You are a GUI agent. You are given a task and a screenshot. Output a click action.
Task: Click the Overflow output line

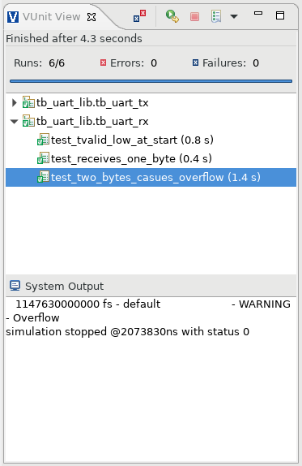tap(33, 317)
